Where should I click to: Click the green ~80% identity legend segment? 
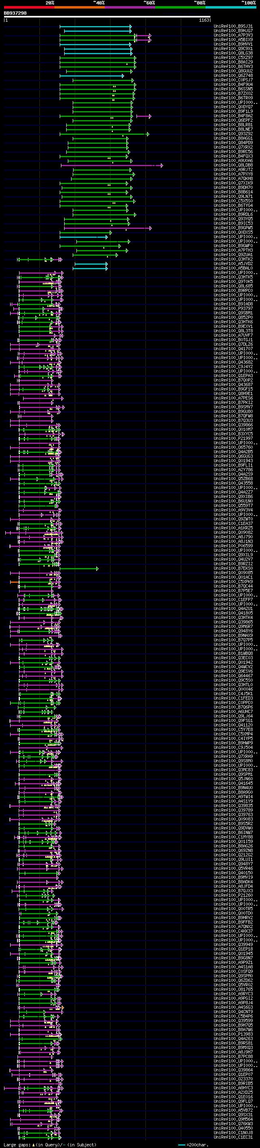[180, 7]
